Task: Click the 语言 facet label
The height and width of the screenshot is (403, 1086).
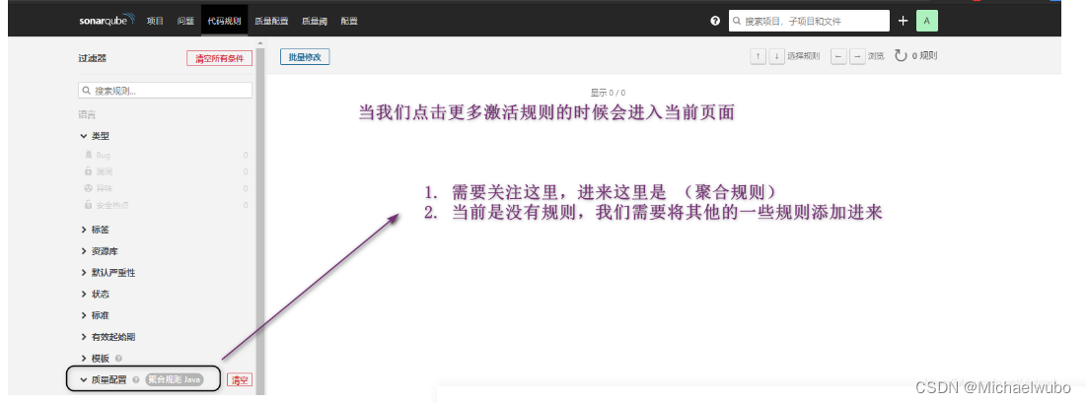Action: (x=87, y=115)
